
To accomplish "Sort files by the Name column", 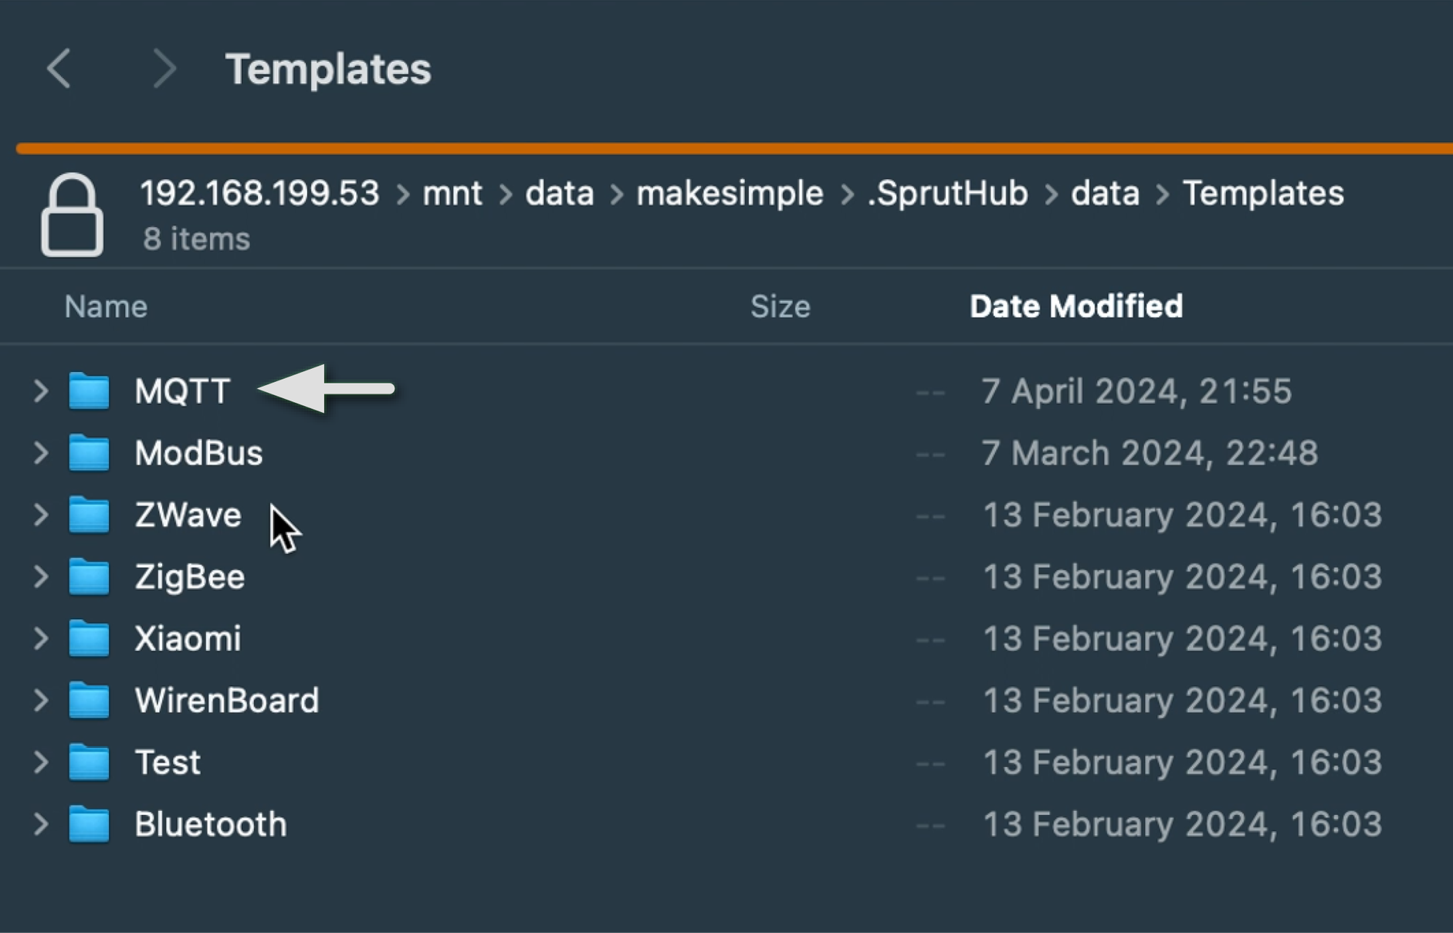I will pyautogui.click(x=106, y=307).
